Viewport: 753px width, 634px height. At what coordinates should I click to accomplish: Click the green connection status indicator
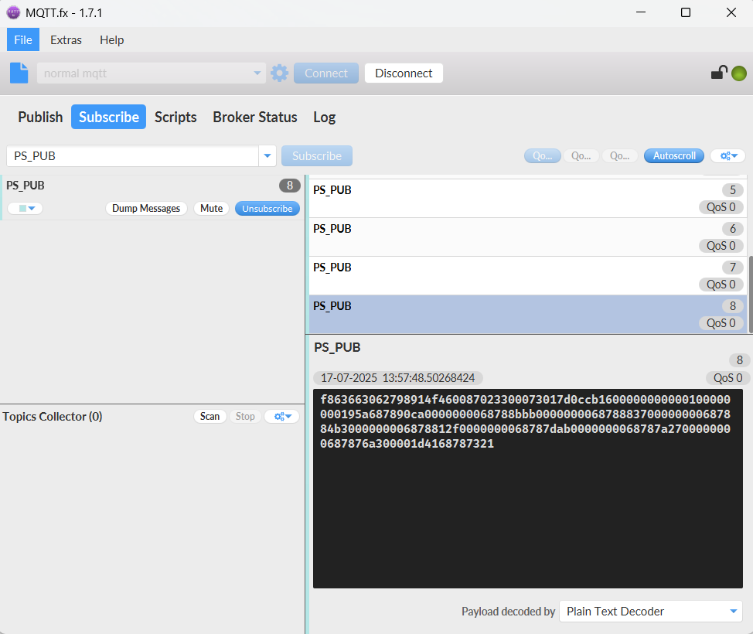[738, 73]
